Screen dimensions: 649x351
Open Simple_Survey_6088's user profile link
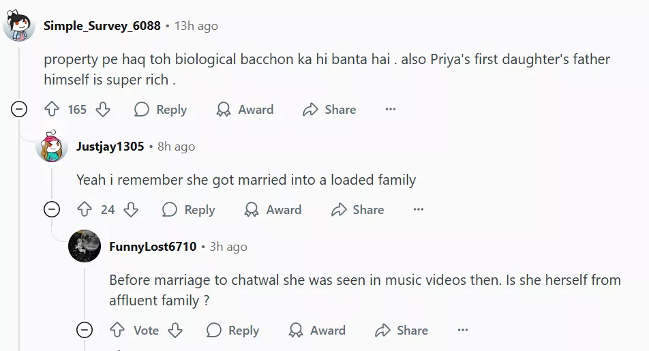pyautogui.click(x=102, y=26)
